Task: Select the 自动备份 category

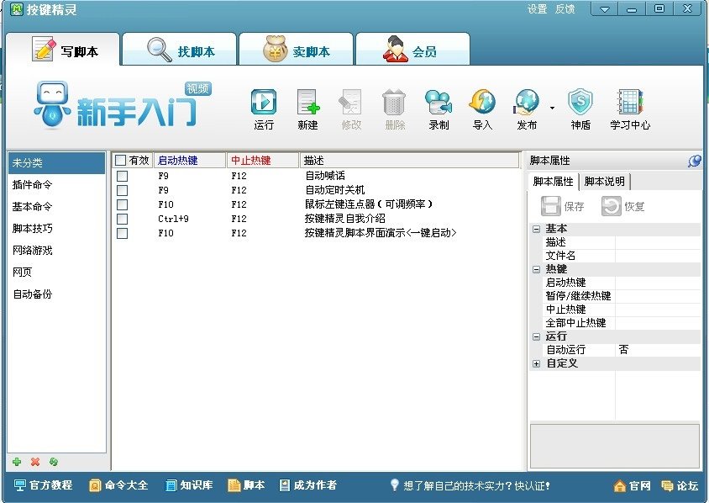Action: 56,294
